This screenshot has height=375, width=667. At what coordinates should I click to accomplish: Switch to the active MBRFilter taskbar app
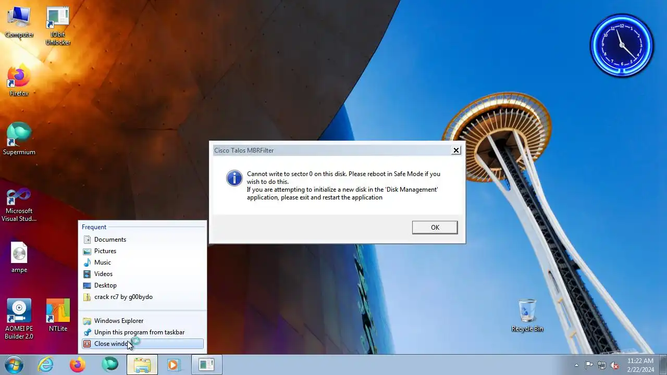(206, 365)
